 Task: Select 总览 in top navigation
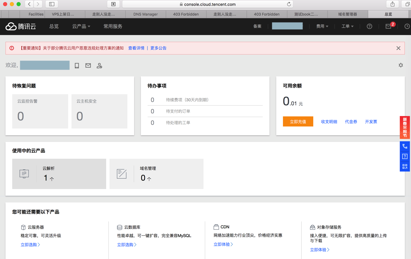pyautogui.click(x=54, y=26)
